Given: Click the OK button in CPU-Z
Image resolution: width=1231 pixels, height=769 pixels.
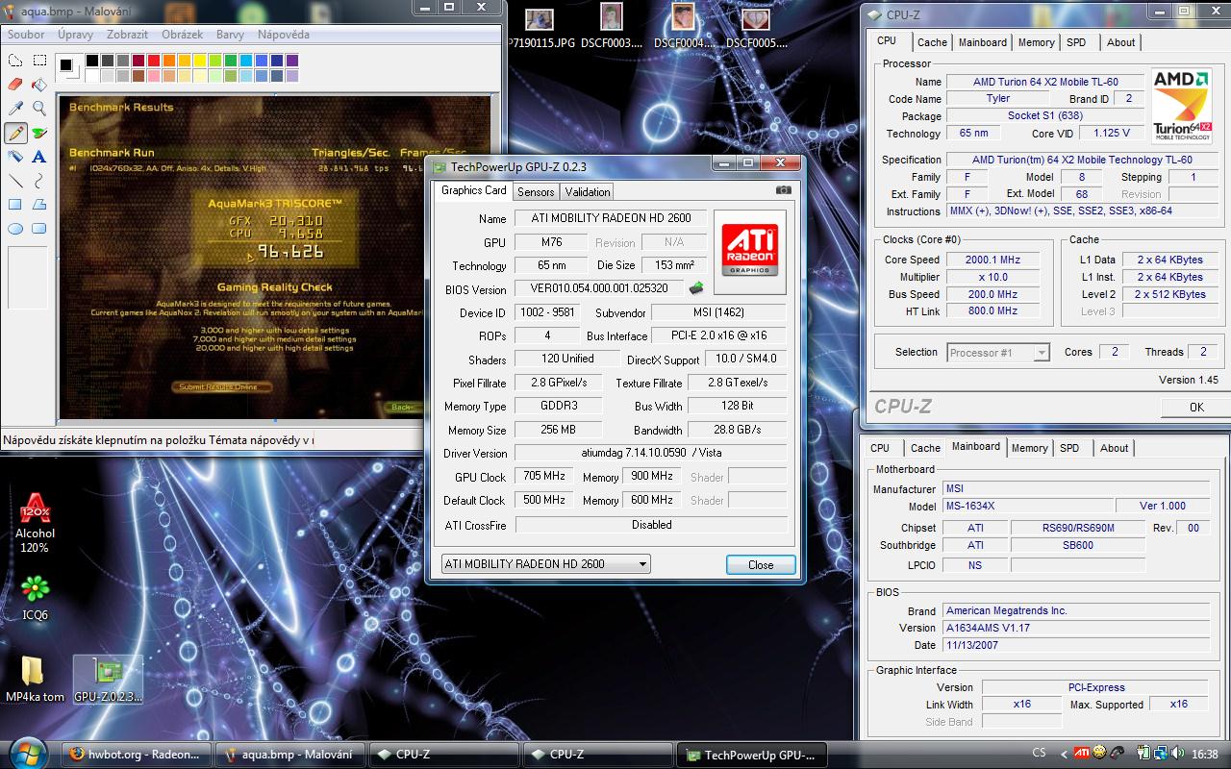Looking at the screenshot, I should [1196, 407].
